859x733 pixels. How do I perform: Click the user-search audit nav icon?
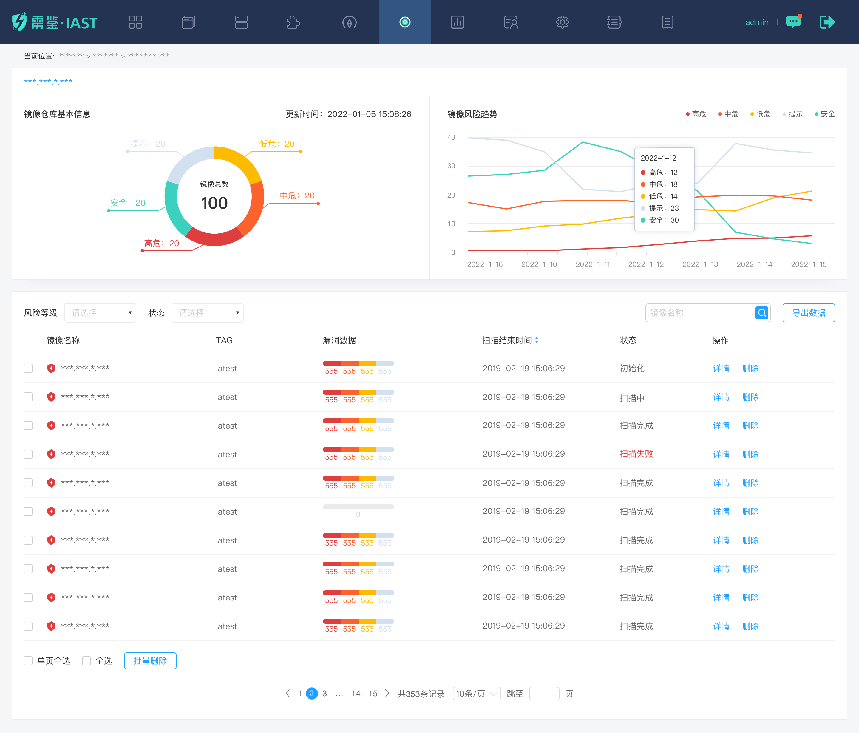[x=511, y=22]
